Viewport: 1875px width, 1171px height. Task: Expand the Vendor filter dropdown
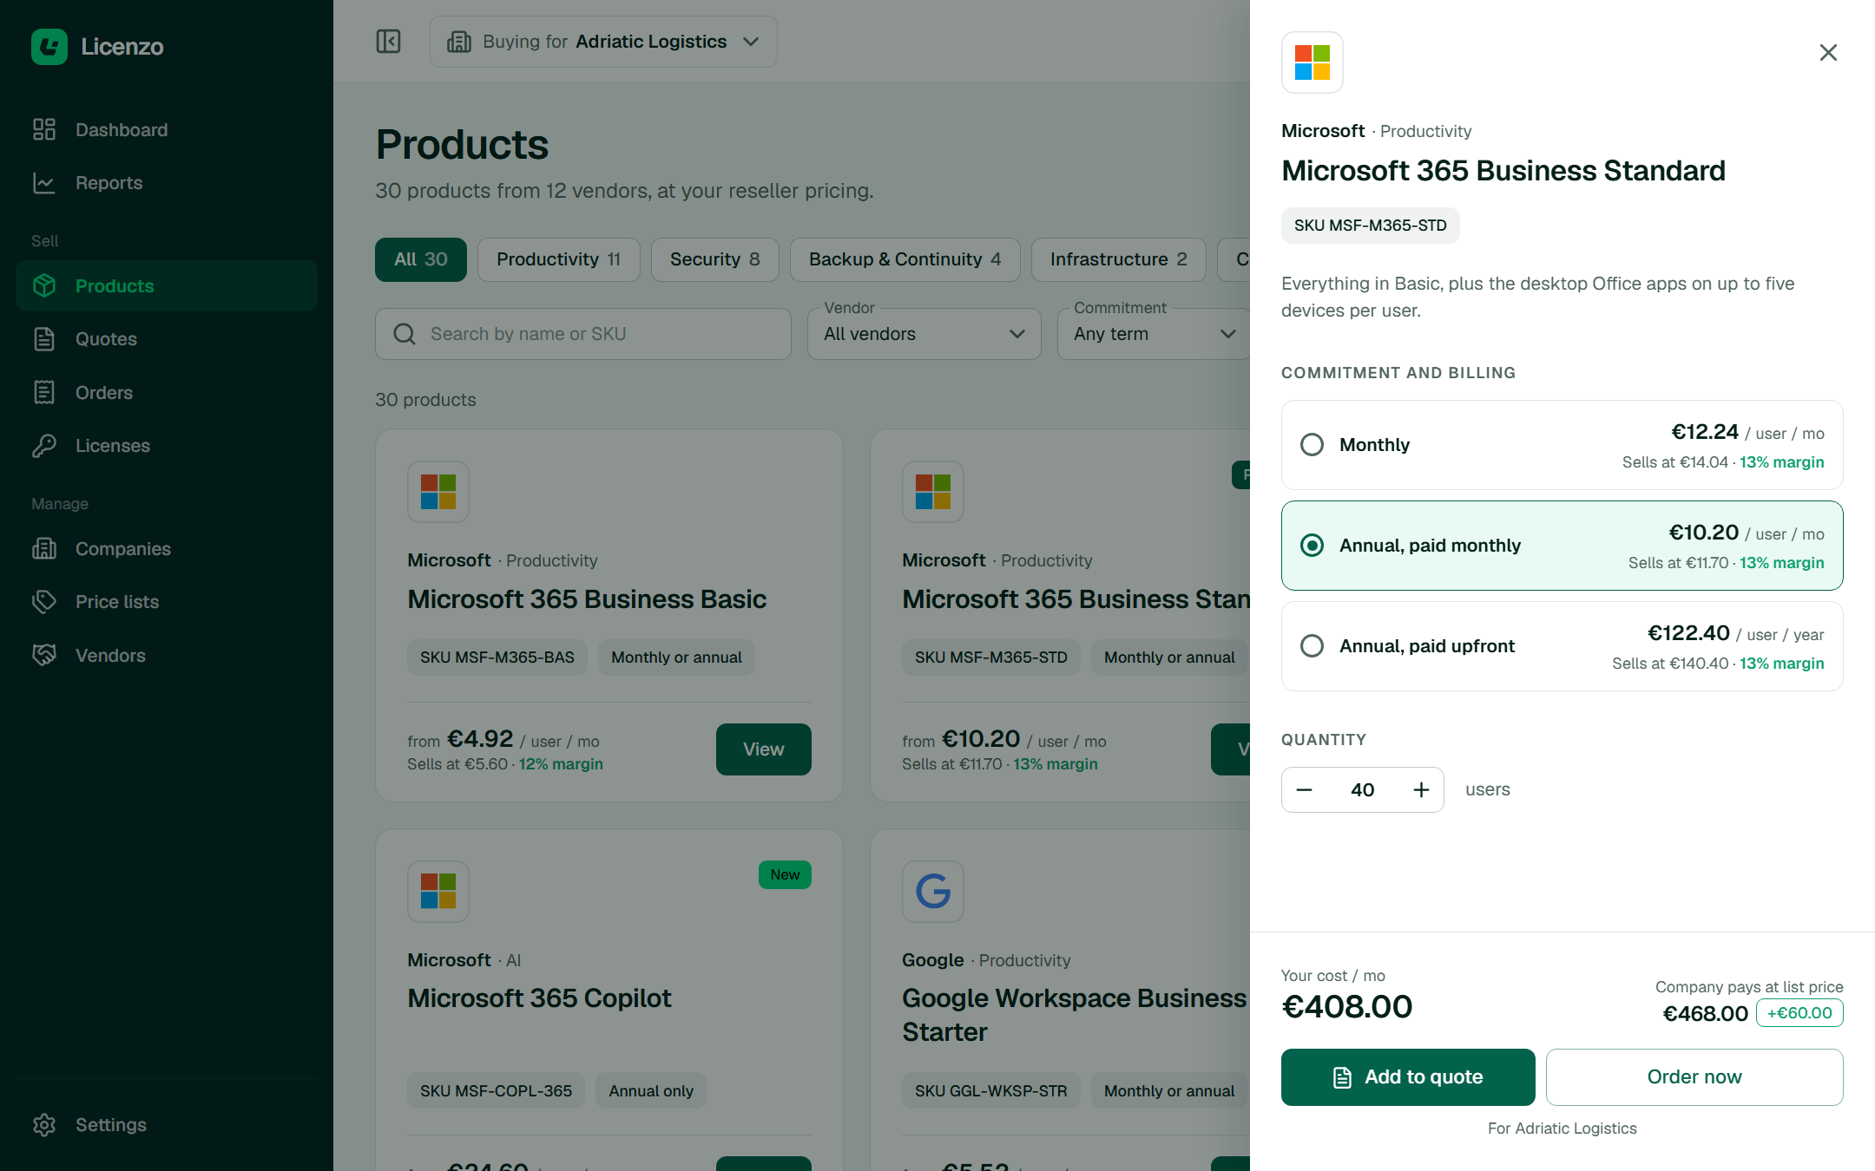coord(924,334)
